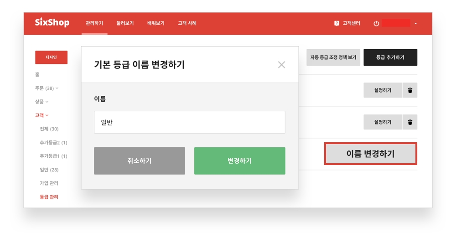
Task: Click the first row trash icon
Action: pyautogui.click(x=410, y=90)
